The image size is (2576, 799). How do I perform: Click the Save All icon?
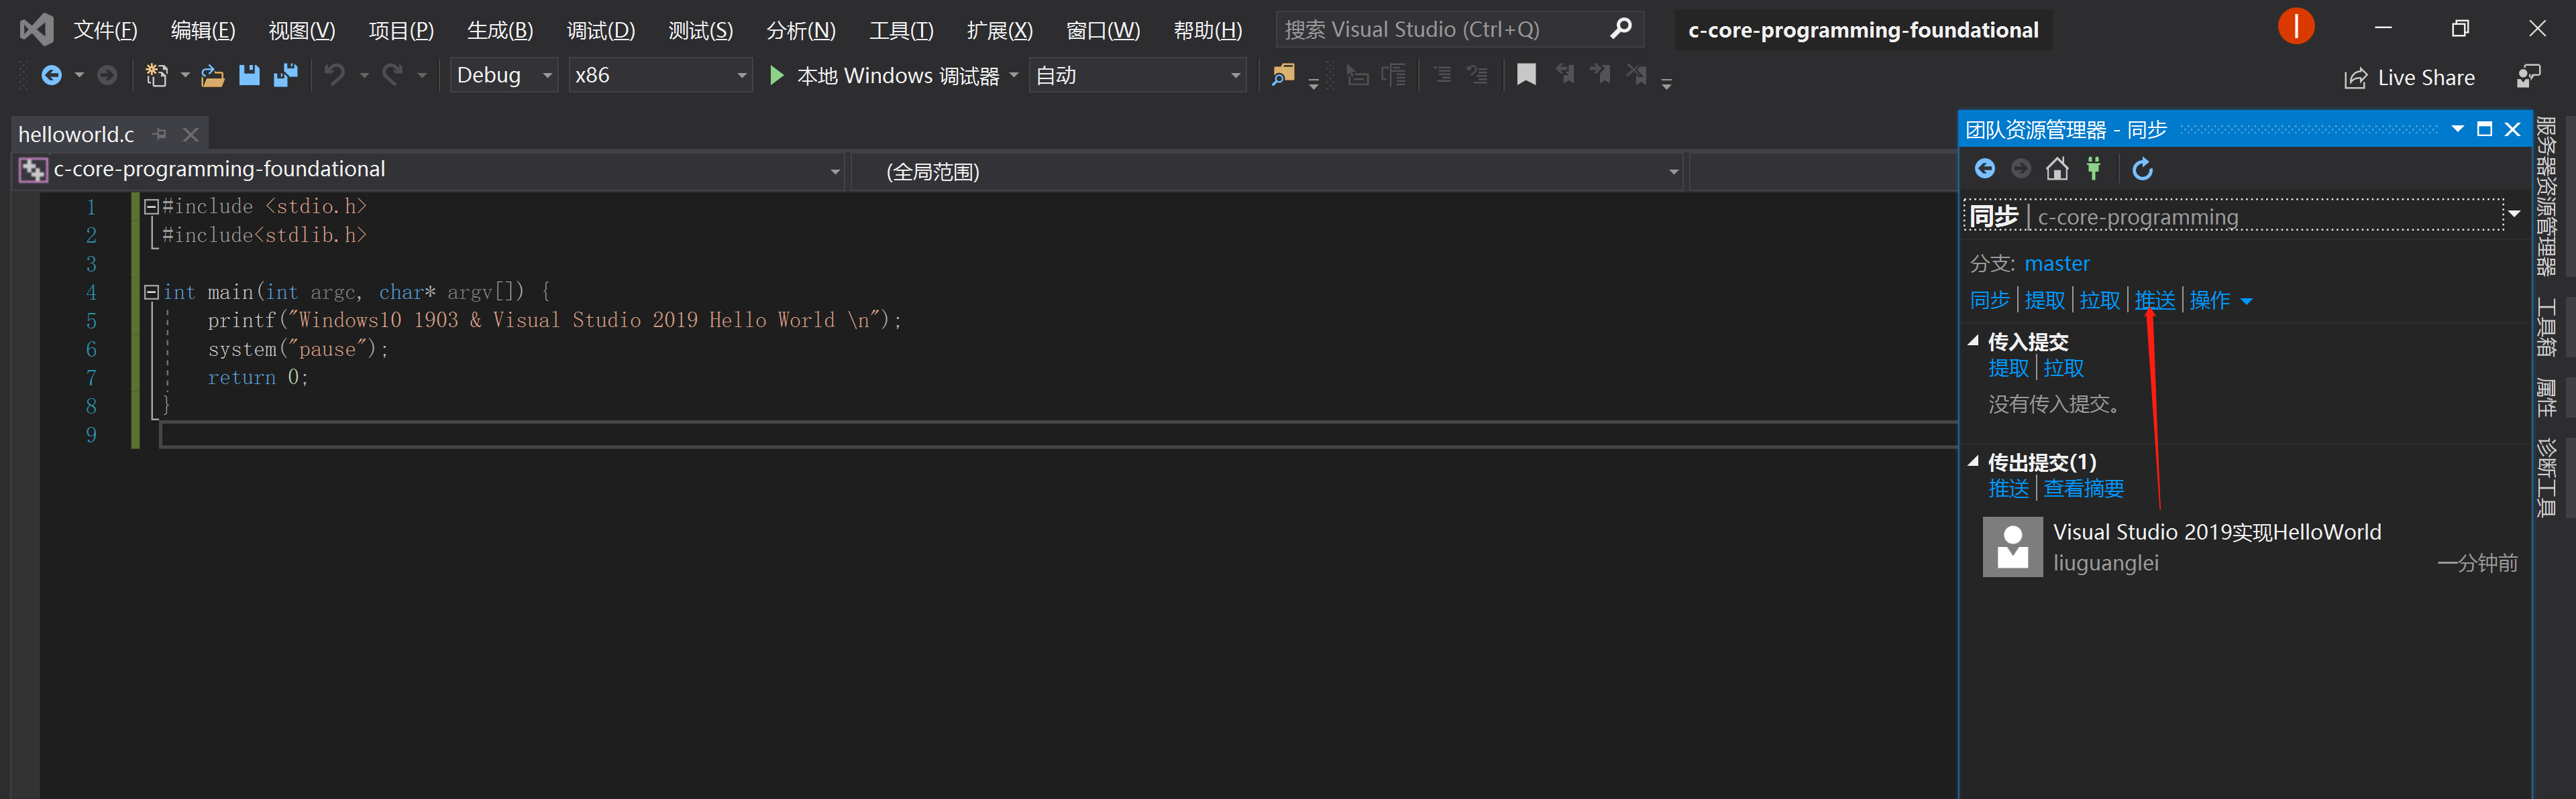click(x=287, y=75)
